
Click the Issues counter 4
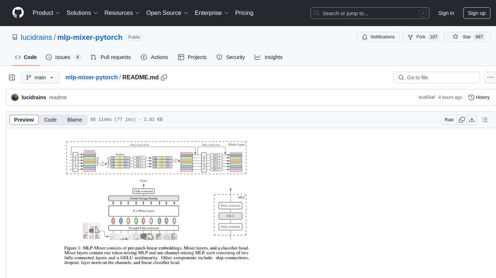(x=77, y=57)
